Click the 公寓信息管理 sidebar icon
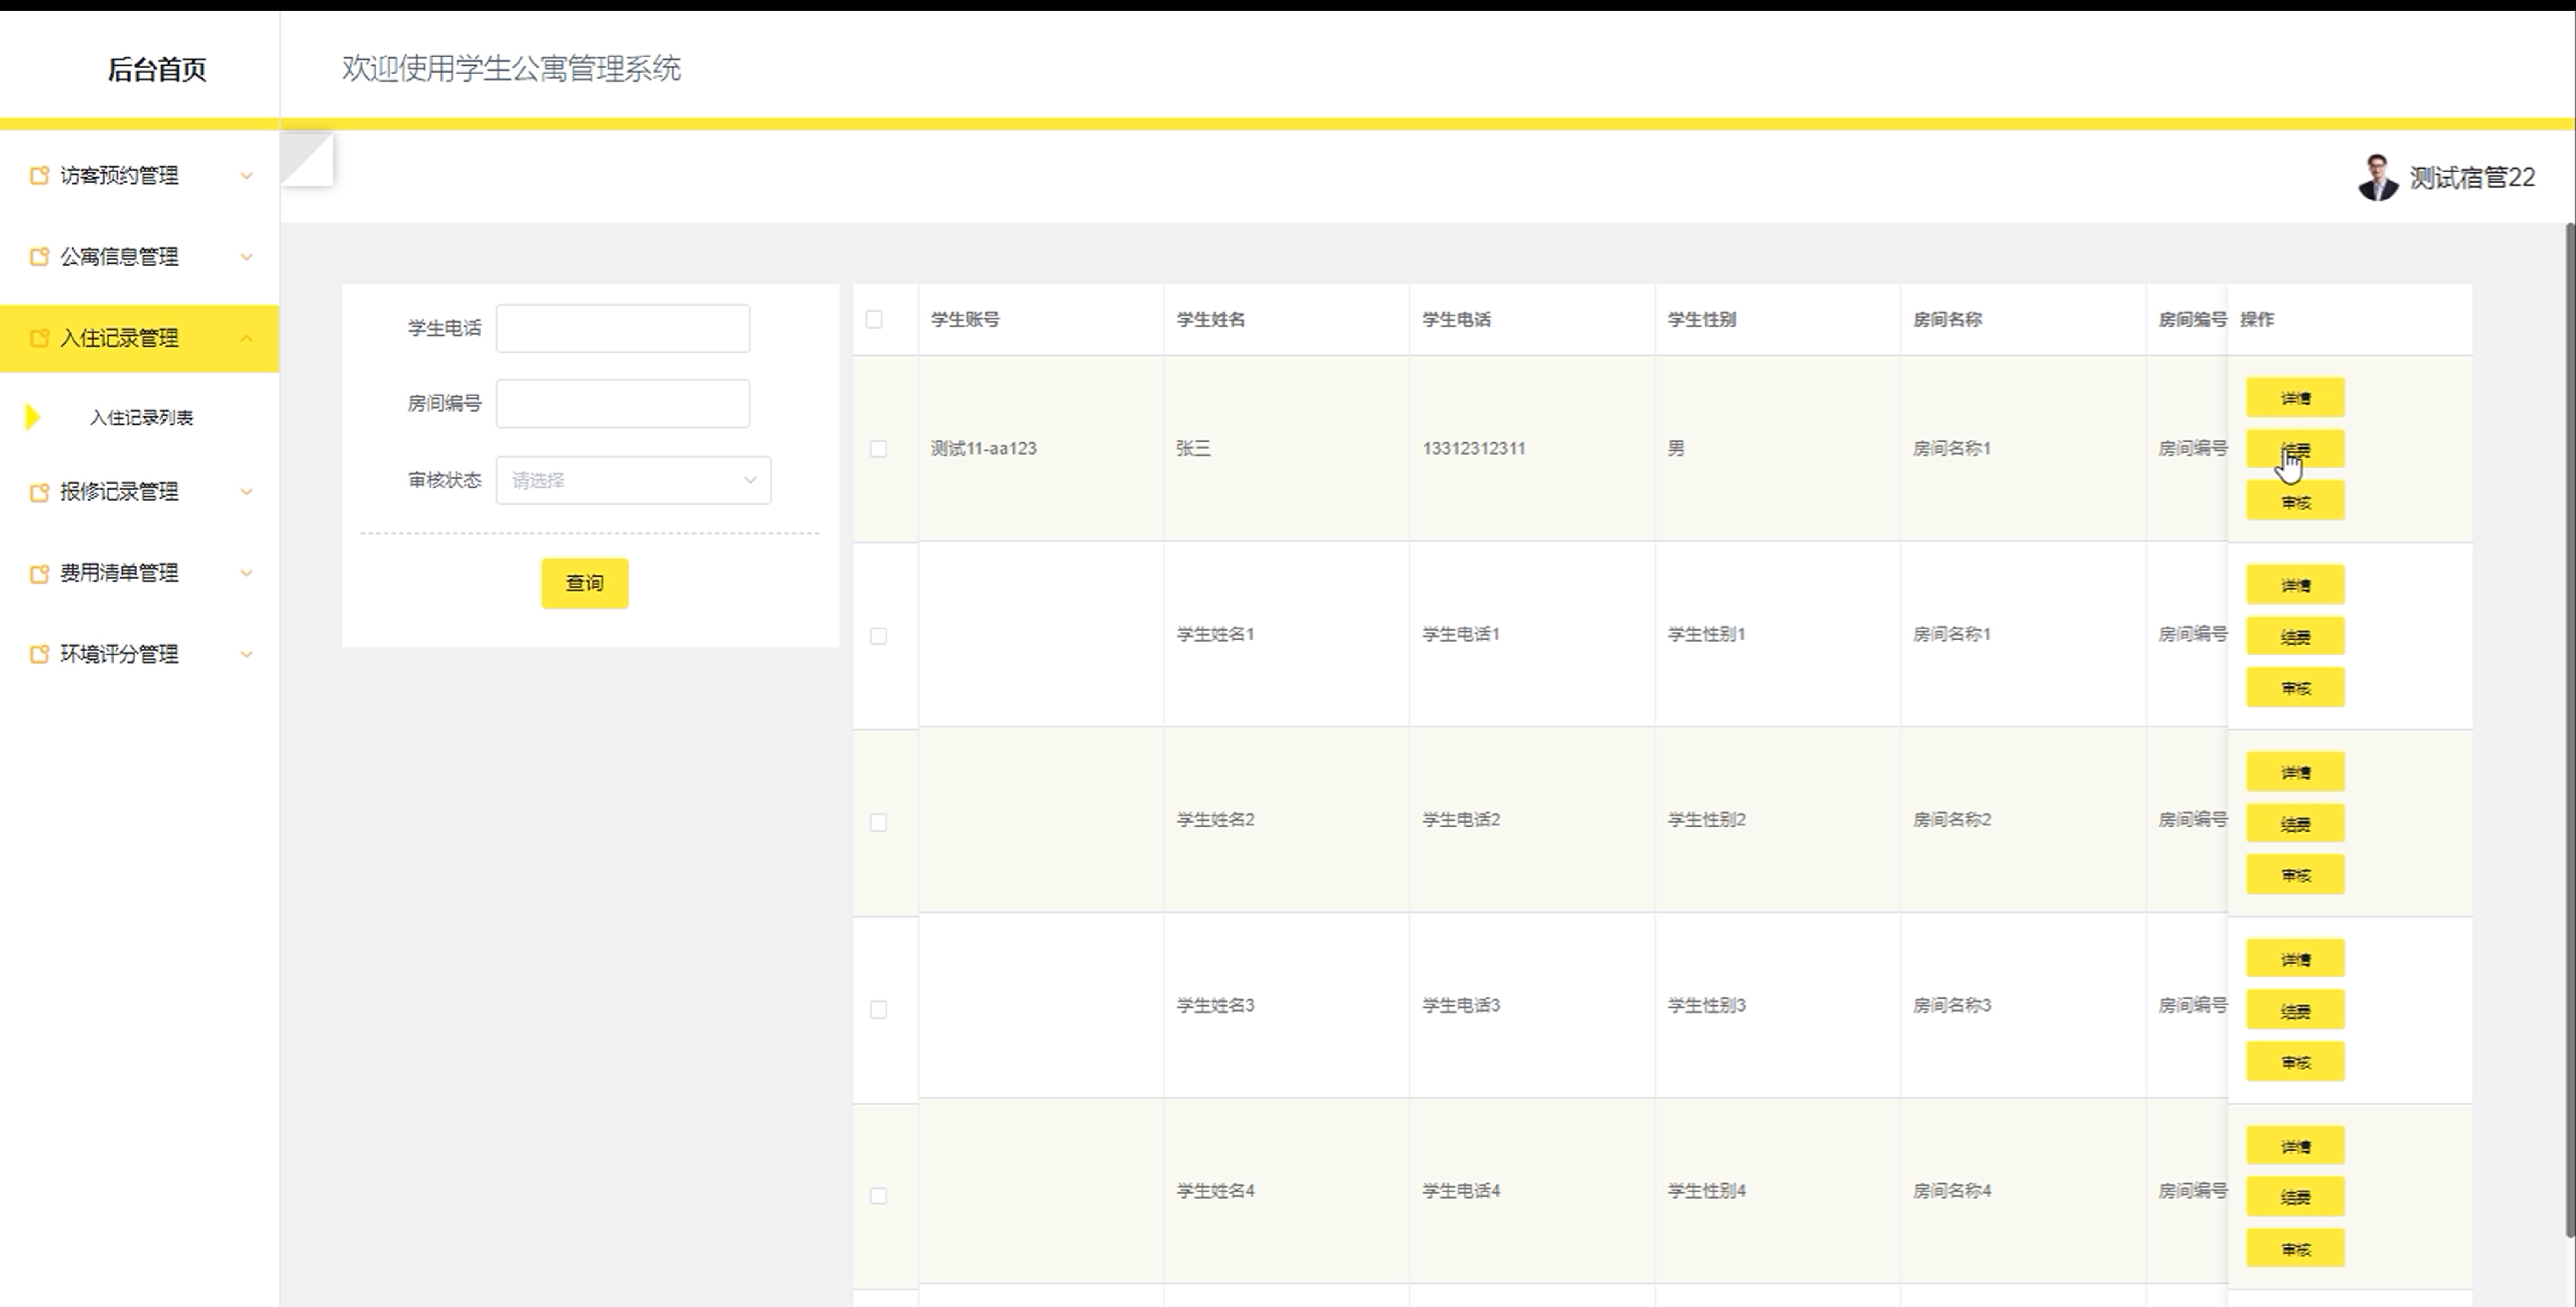Screen dimensions: 2576x1307 tap(39, 257)
